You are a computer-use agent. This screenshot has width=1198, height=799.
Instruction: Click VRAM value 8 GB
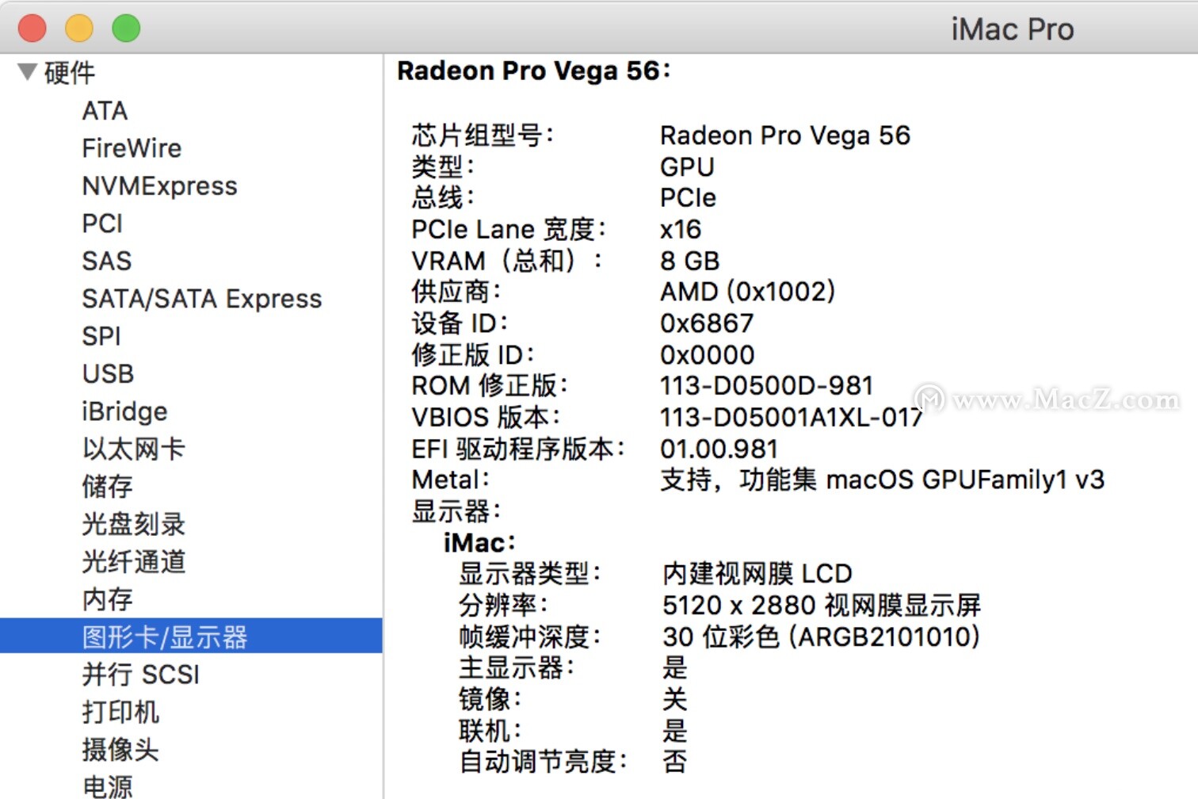[690, 261]
